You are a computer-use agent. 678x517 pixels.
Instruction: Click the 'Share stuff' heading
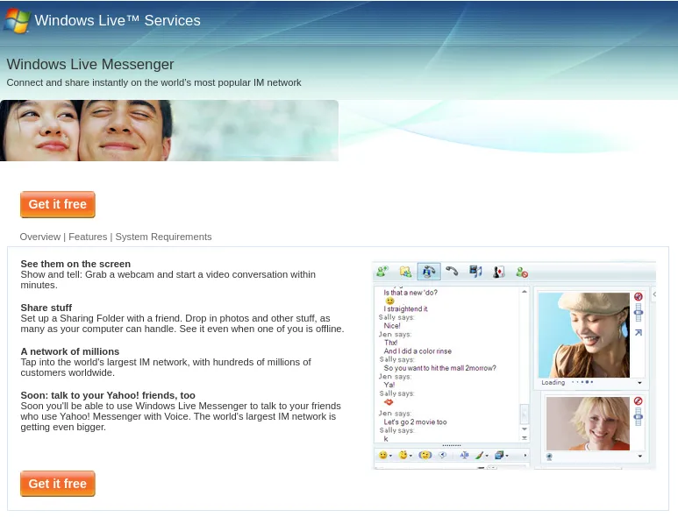point(46,308)
